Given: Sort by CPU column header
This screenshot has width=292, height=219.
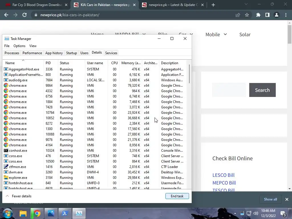Looking at the screenshot, I should (114, 63).
